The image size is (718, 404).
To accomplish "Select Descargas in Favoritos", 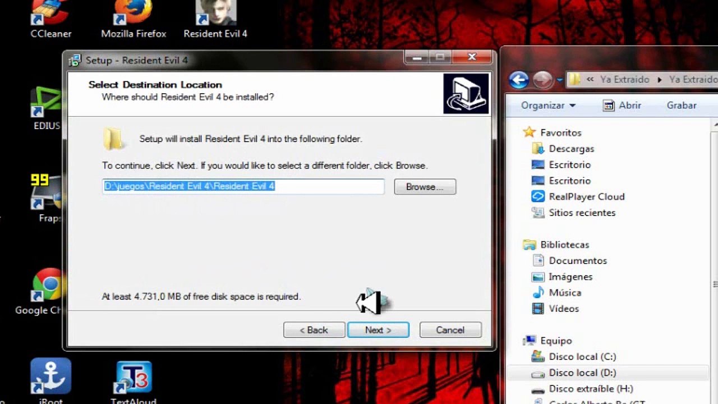I will 572,149.
